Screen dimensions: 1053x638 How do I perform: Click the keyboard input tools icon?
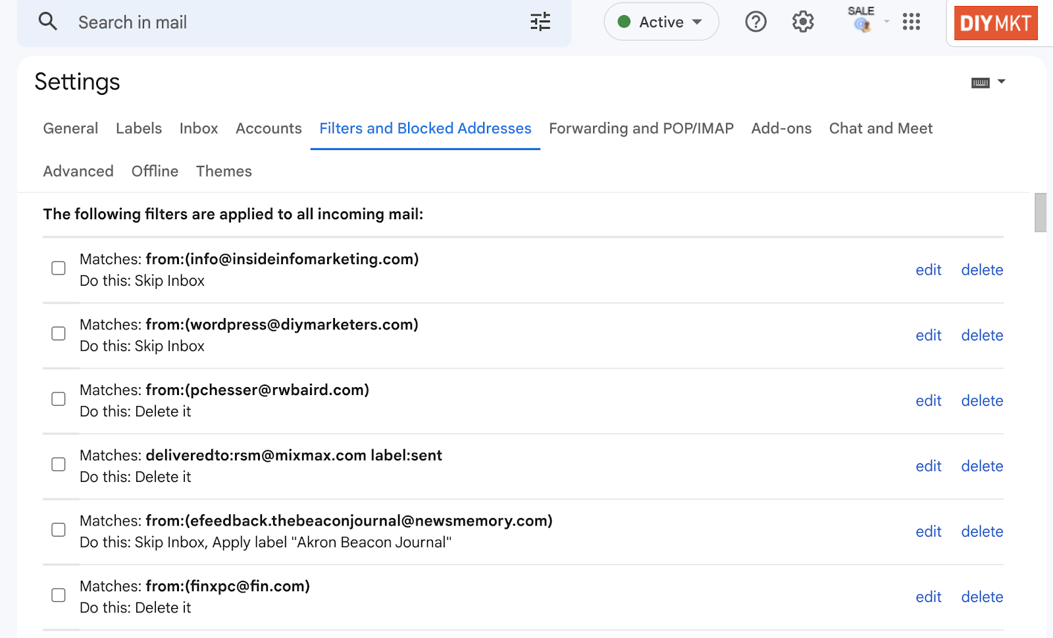tap(981, 82)
